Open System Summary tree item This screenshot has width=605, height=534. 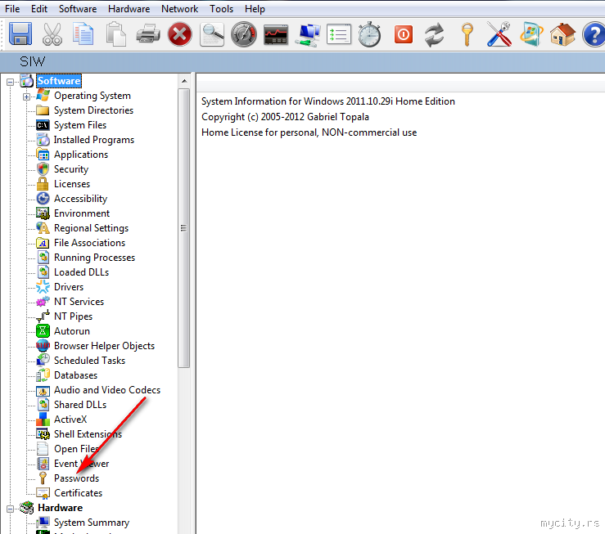pos(92,523)
